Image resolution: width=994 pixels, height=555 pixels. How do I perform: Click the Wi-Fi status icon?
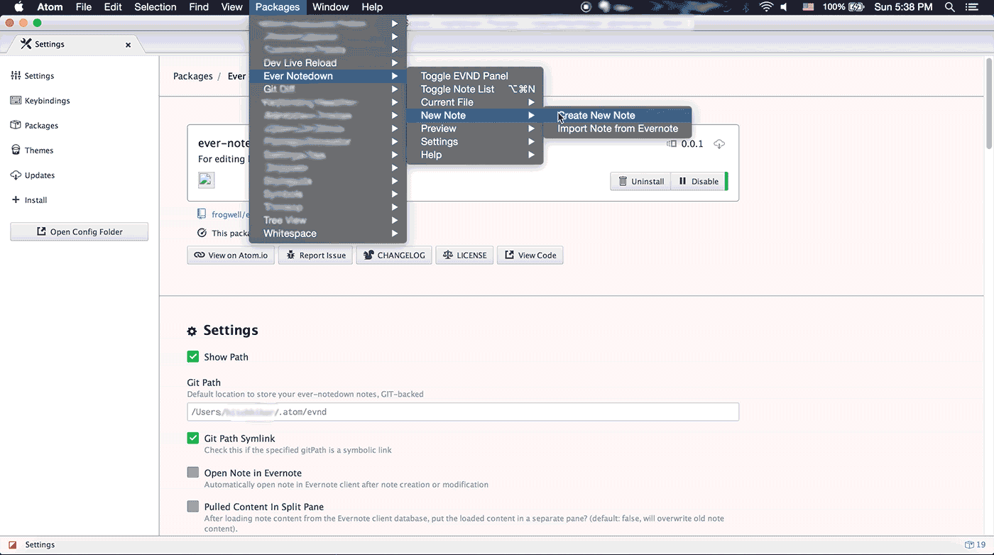tap(766, 7)
